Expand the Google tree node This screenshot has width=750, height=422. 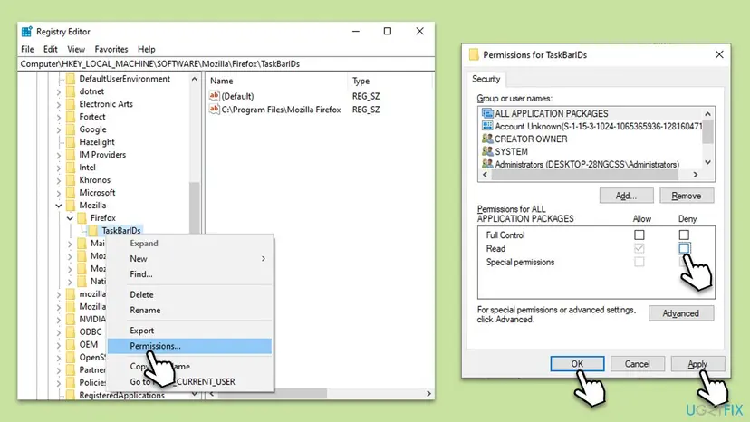coord(59,129)
